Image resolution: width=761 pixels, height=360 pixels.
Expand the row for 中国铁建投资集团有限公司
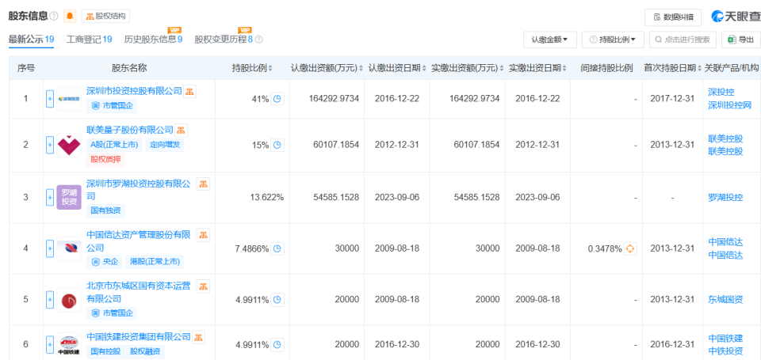click(49, 344)
